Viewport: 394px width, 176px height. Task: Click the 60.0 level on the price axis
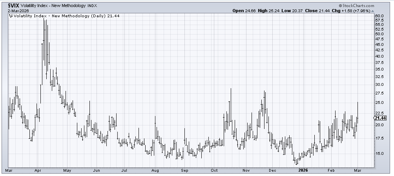(x=379, y=16)
